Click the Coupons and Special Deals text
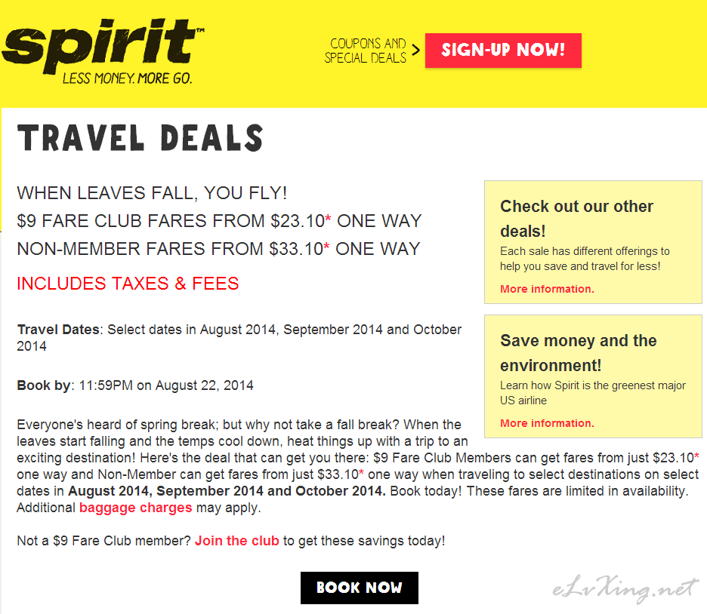 (366, 51)
